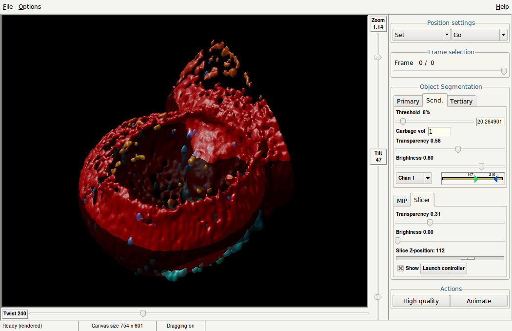Click the blue channel range marker
The width and height of the screenshot is (512, 331).
click(x=495, y=179)
